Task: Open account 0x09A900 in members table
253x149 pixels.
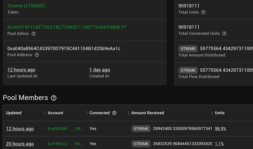Action: click(65, 129)
